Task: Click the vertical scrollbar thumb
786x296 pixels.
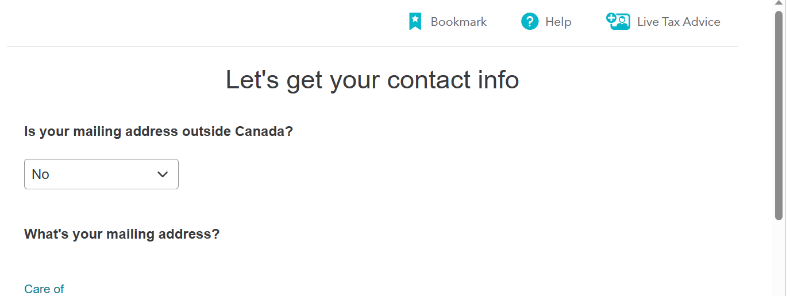Action: coord(779,115)
